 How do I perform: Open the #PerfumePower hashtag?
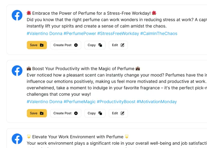(x=80, y=34)
